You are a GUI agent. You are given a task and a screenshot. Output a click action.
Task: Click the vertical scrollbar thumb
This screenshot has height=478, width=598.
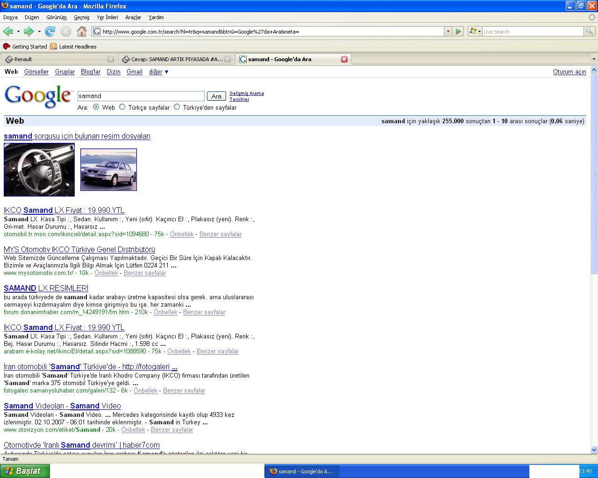click(594, 174)
